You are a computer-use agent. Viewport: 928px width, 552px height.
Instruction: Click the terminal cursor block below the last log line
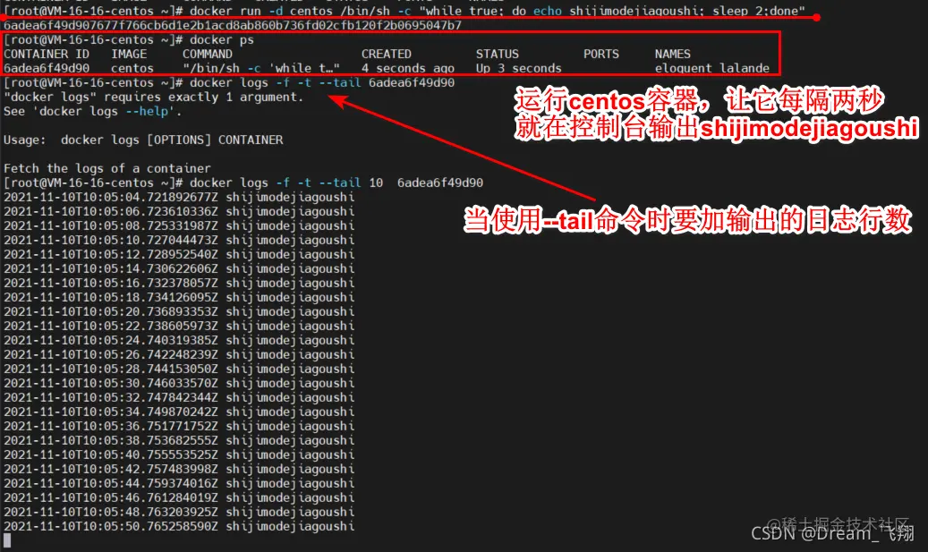7,540
